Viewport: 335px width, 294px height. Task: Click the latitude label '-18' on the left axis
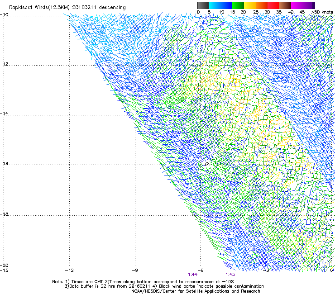tap(4, 214)
